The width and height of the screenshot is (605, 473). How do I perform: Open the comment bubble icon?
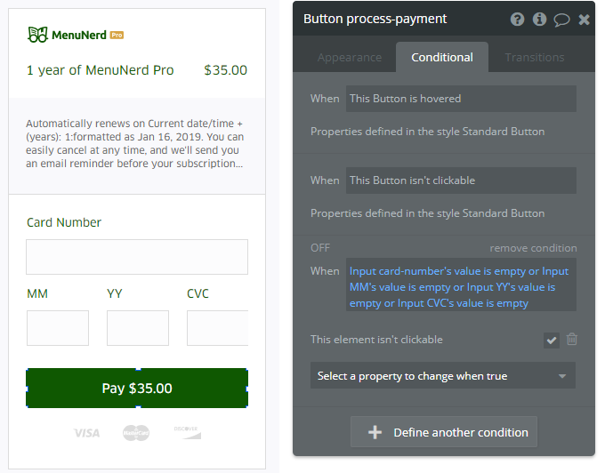pos(561,19)
